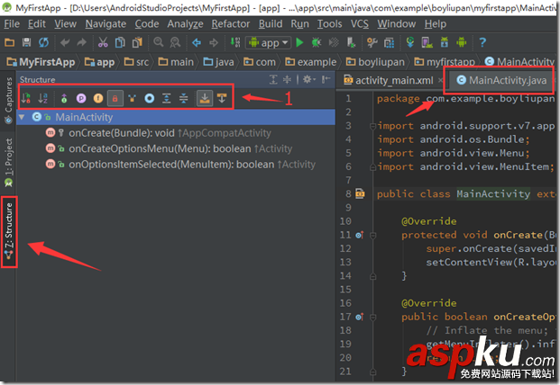Viewport: 560px width, 385px height.
Task: Open the Build menu
Action: 271,24
